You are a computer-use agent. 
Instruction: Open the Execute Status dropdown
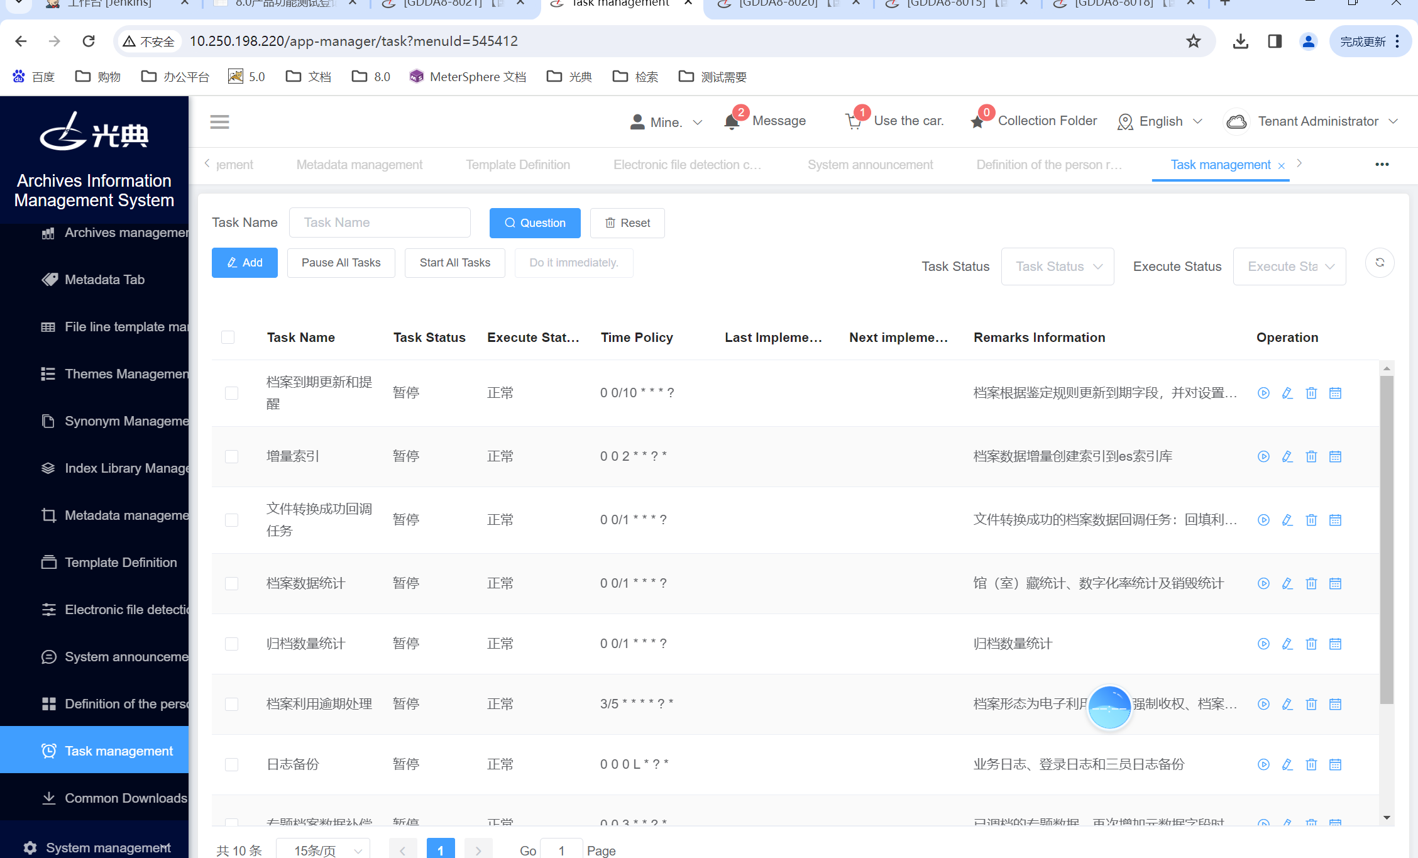(x=1289, y=267)
